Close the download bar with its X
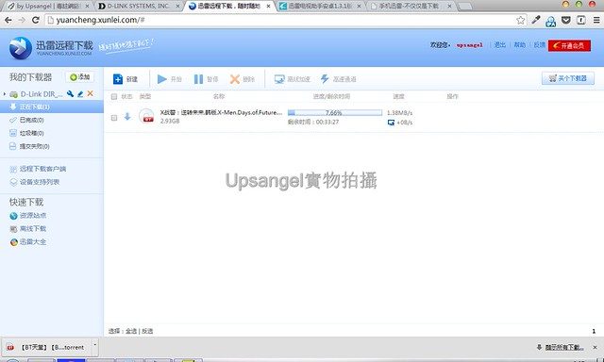Screen dimensions: 604x362 coord(595,347)
